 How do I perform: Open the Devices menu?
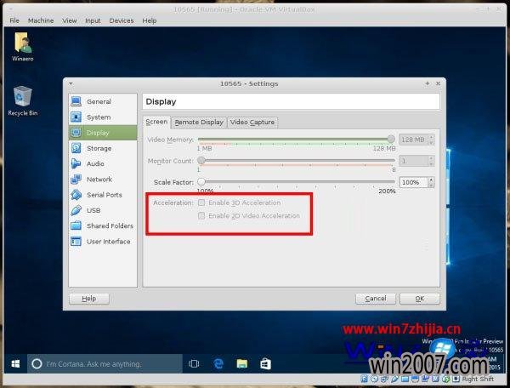tap(122, 20)
